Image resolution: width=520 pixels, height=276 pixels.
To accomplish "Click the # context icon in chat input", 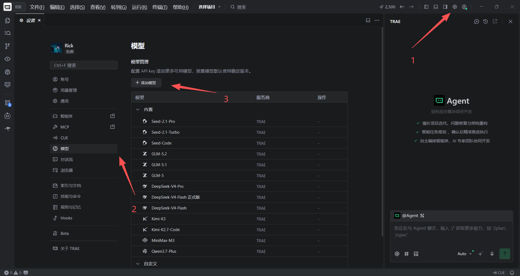I will click(407, 254).
